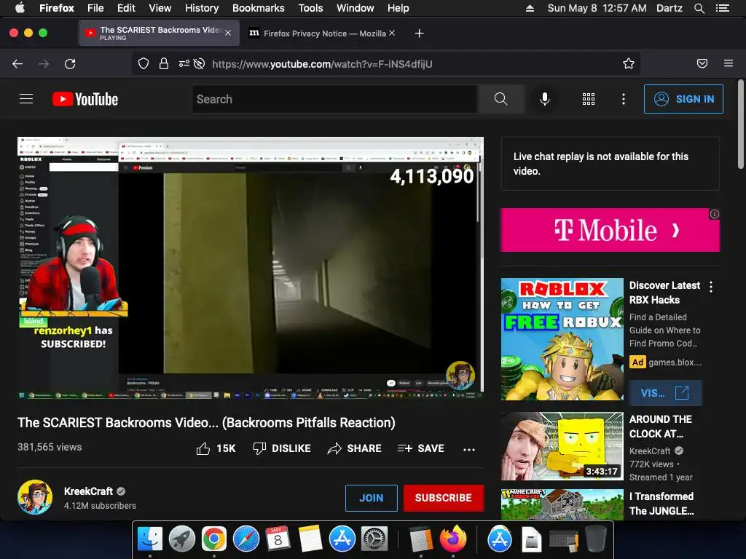746x559 pixels.
Task: Click the JOIN channel button
Action: pyautogui.click(x=371, y=498)
